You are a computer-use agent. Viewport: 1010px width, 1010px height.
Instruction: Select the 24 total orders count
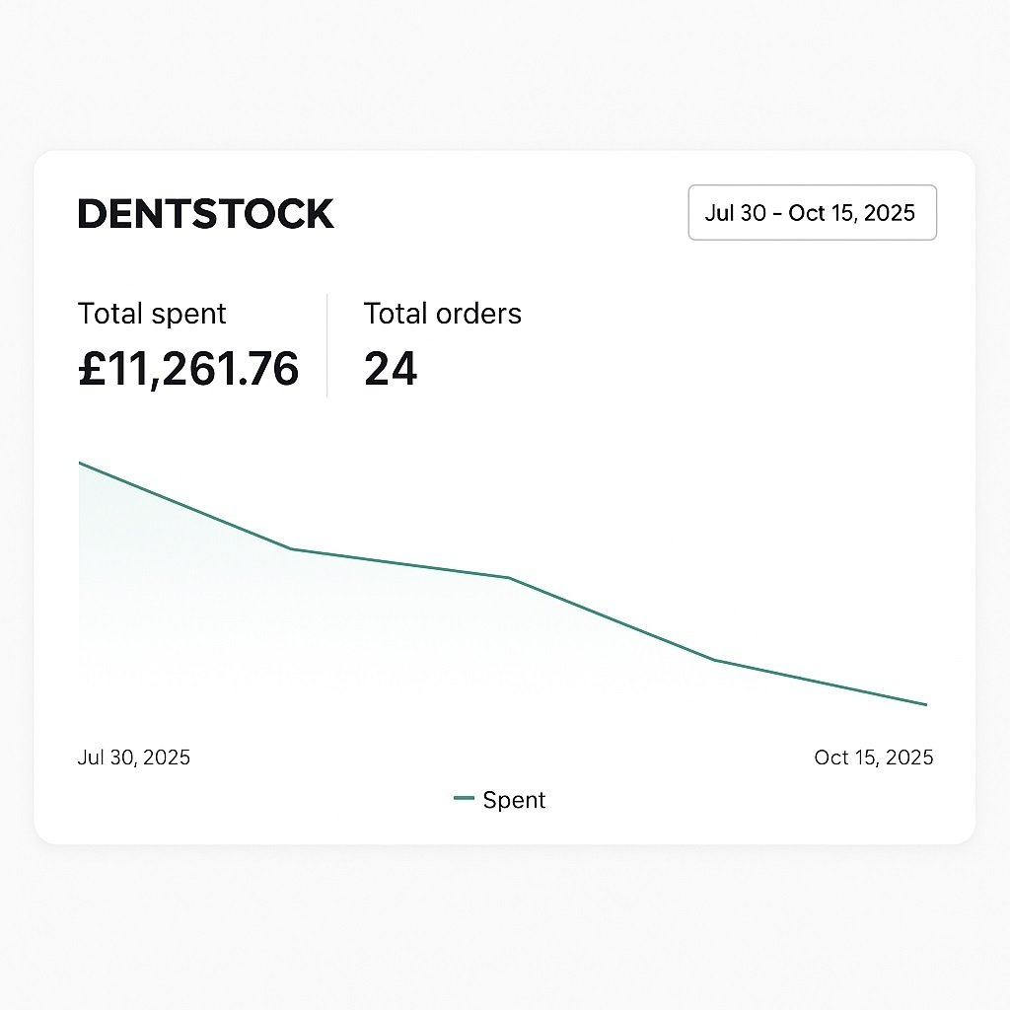pos(391,369)
